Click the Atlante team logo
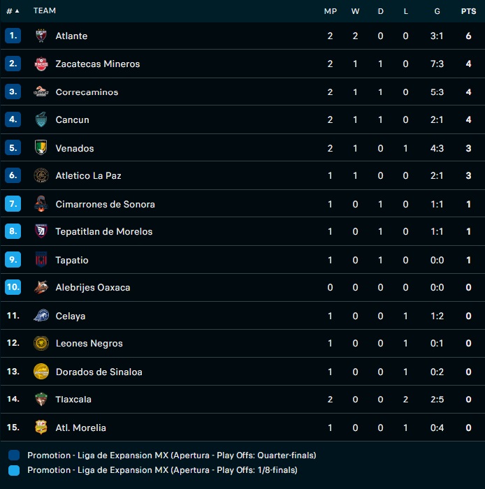The width and height of the screenshot is (485, 489). point(41,36)
